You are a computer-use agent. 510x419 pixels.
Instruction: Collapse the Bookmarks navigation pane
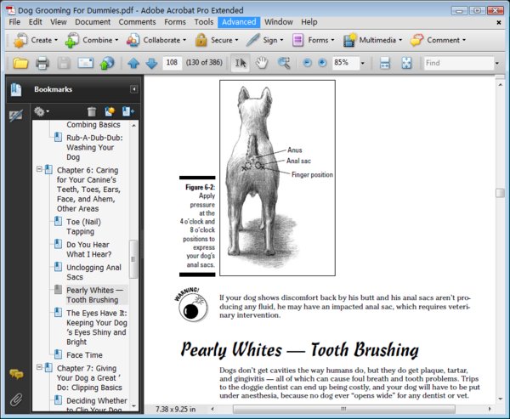click(x=133, y=89)
